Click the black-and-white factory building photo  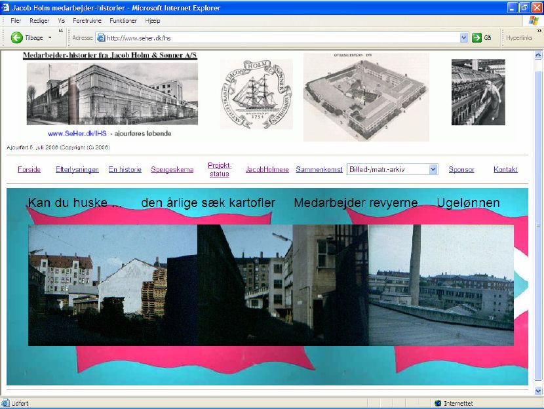112,94
